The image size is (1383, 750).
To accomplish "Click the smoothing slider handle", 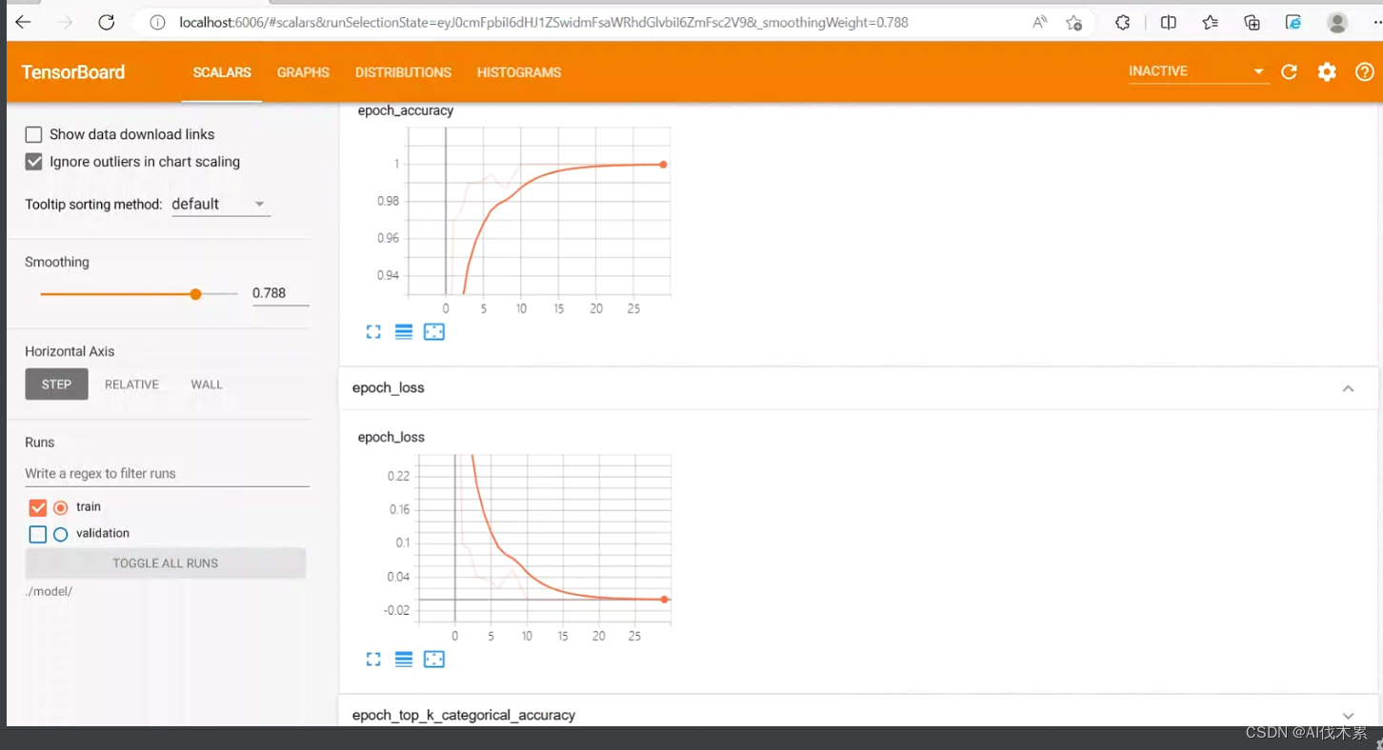I will (x=195, y=294).
